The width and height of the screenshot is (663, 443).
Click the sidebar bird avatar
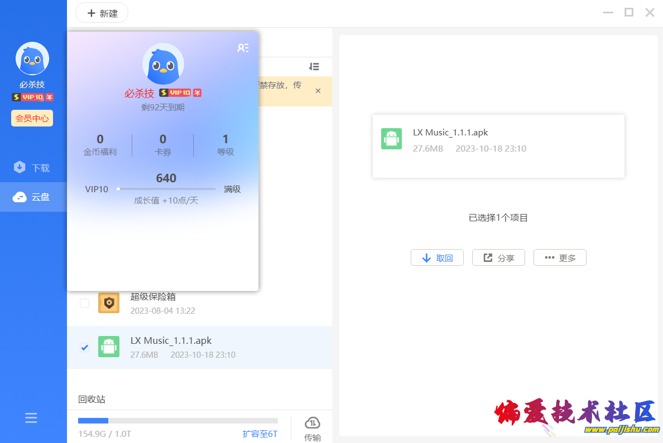click(x=32, y=59)
